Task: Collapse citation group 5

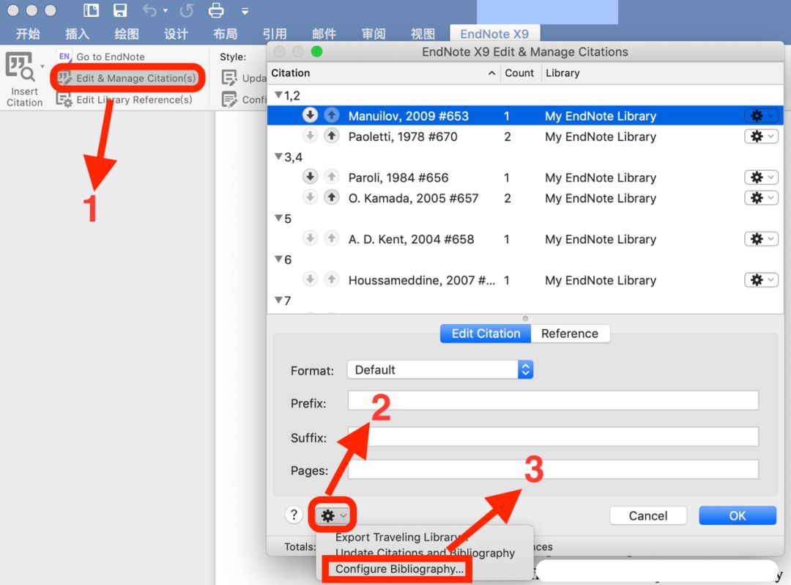Action: coord(278,218)
